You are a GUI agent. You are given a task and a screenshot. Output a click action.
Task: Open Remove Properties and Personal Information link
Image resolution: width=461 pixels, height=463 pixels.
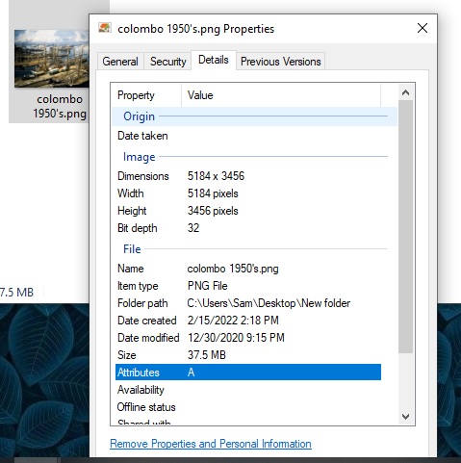tap(211, 444)
